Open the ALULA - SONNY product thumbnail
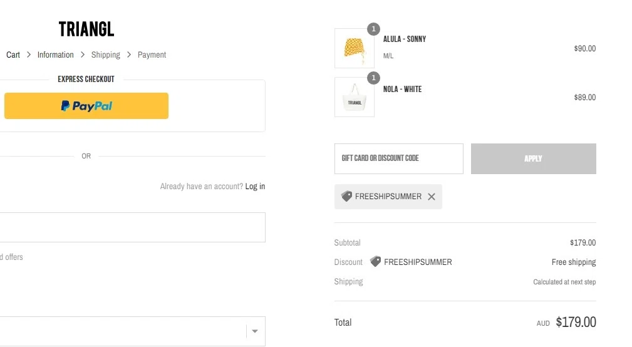The width and height of the screenshot is (632, 347). pyautogui.click(x=355, y=48)
